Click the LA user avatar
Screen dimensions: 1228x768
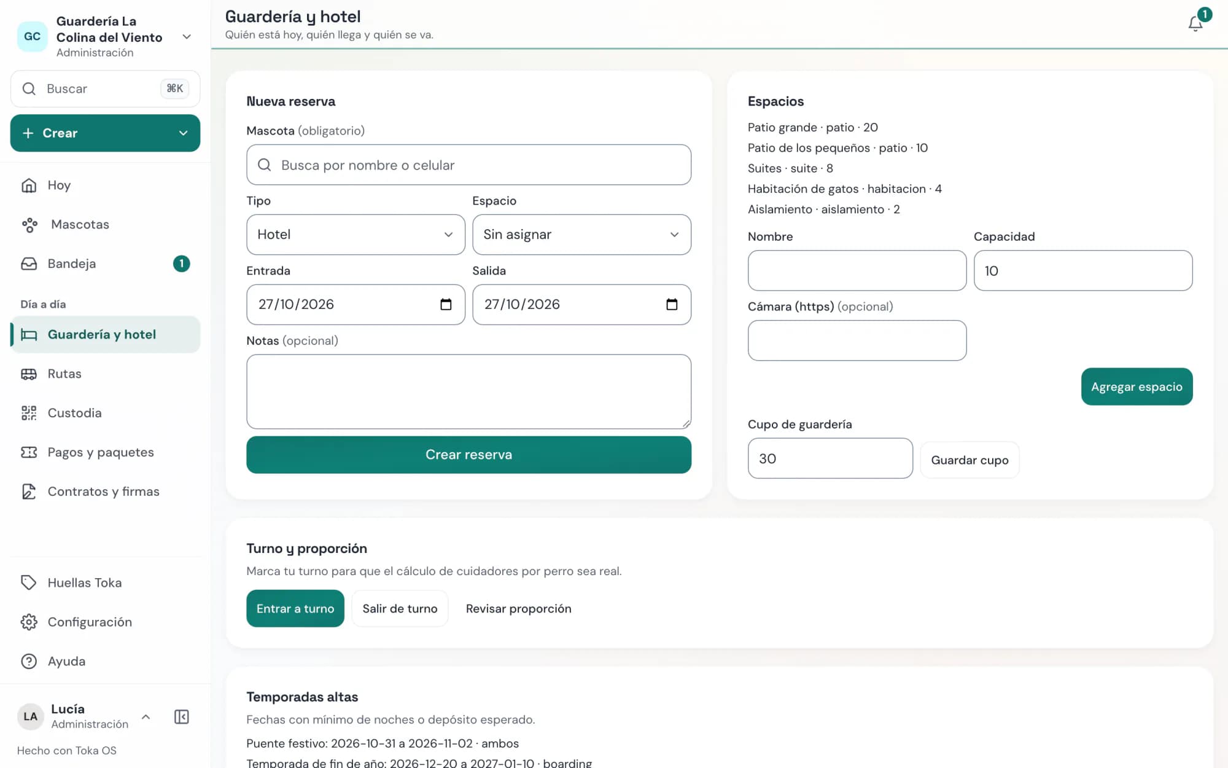(x=30, y=716)
